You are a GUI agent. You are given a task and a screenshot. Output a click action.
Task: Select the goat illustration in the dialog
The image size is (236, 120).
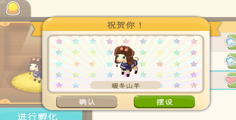[126, 61]
